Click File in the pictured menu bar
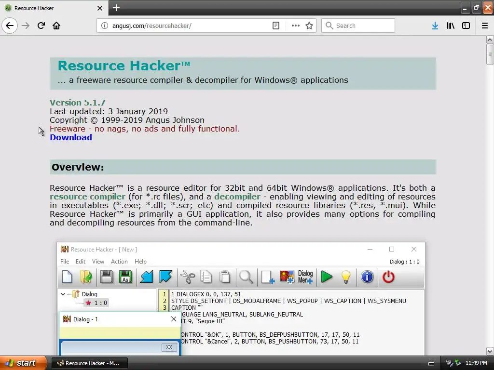Screen dimensions: 494x370 click(x=65, y=262)
